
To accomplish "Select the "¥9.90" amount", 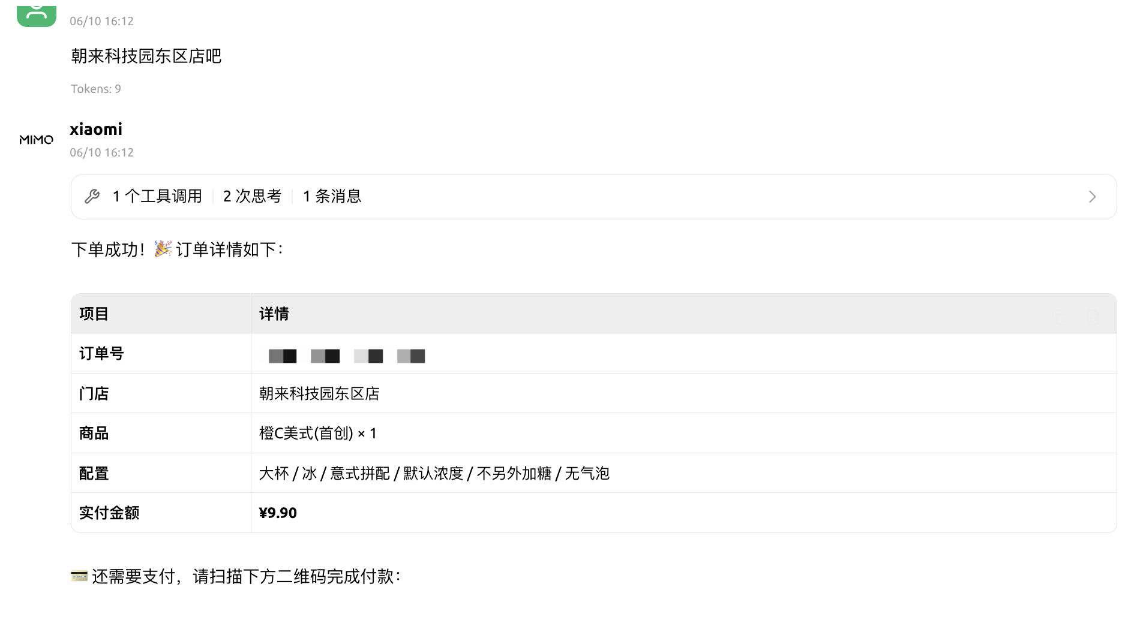I will (x=278, y=513).
